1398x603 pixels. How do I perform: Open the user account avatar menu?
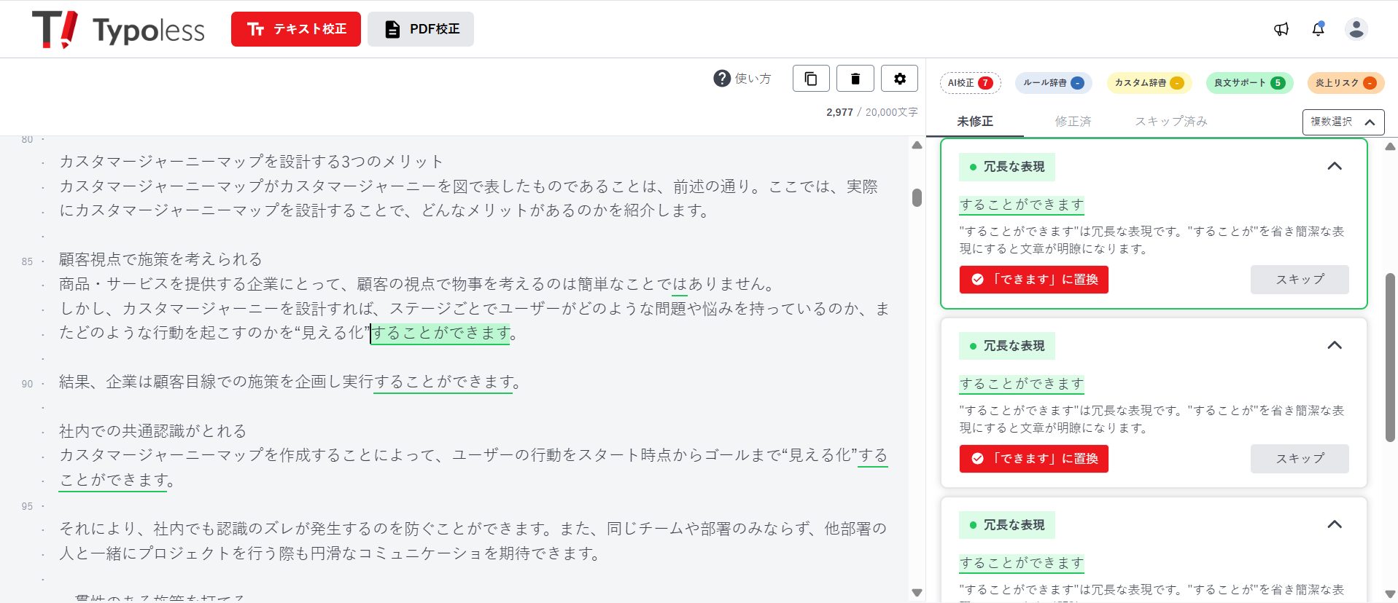click(x=1356, y=29)
